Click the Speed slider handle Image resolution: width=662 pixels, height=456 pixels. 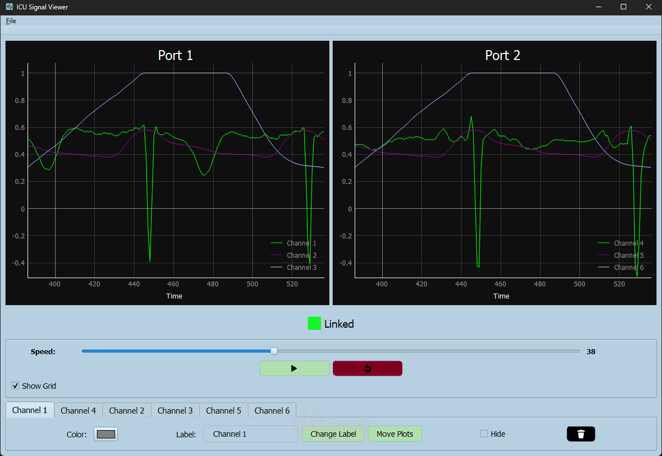click(x=273, y=350)
